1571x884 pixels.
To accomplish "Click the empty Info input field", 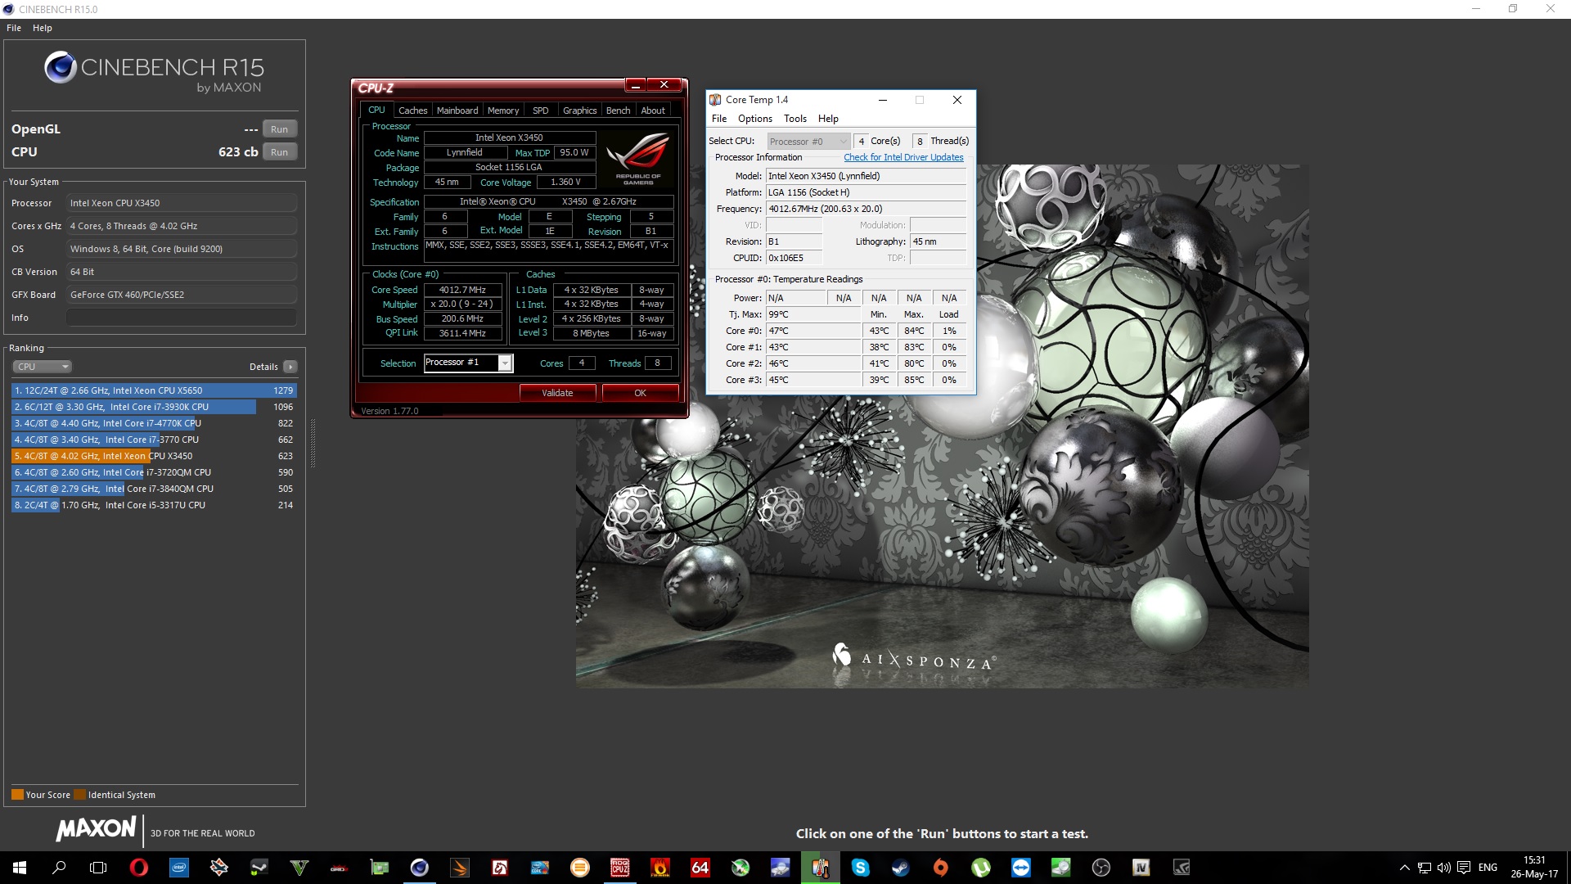I will pos(181,318).
